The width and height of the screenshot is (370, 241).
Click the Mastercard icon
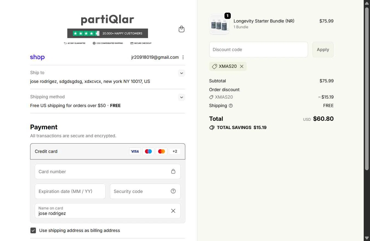[x=162, y=151]
